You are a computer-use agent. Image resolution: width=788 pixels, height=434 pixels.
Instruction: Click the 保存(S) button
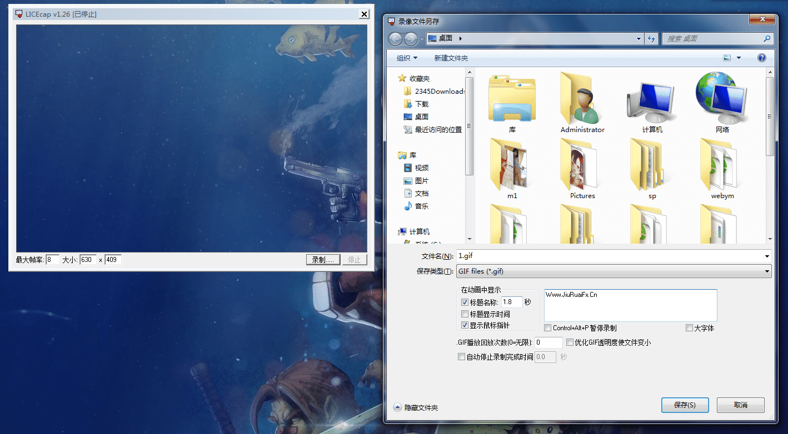pyautogui.click(x=685, y=405)
